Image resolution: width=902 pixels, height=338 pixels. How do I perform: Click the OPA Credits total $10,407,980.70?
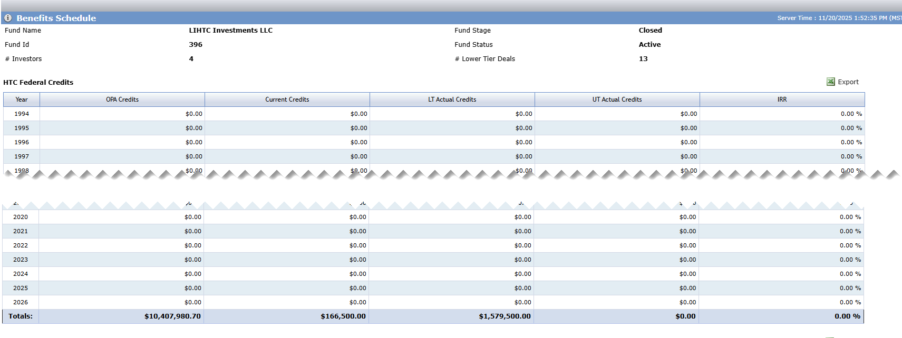click(172, 316)
